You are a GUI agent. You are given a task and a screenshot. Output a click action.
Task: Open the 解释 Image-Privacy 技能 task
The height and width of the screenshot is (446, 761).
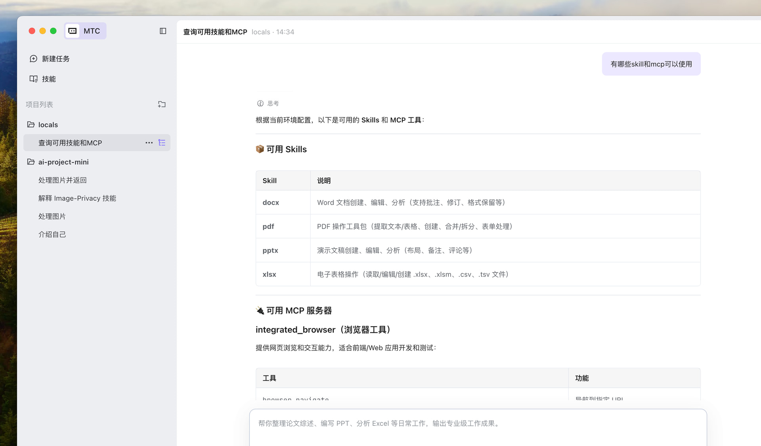77,198
